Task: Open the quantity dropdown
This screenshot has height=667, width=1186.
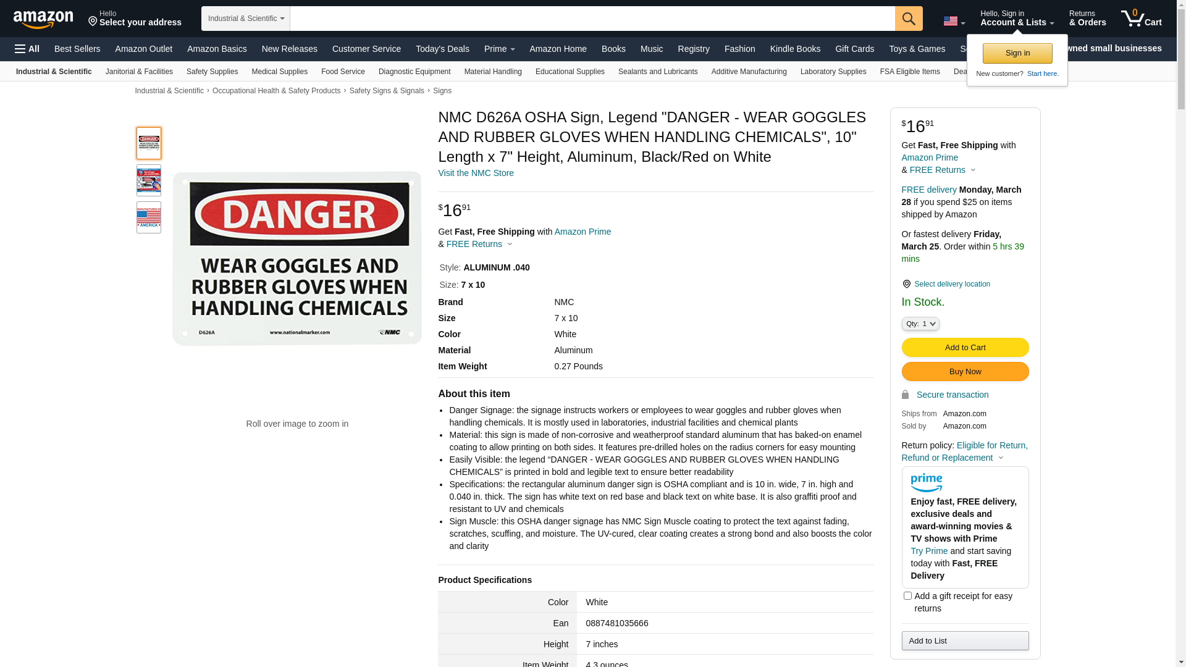Action: (x=920, y=324)
